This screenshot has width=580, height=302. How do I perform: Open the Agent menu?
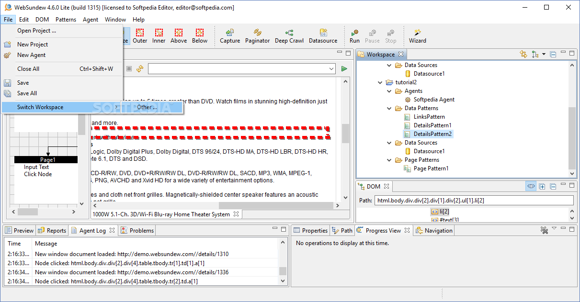[91, 20]
